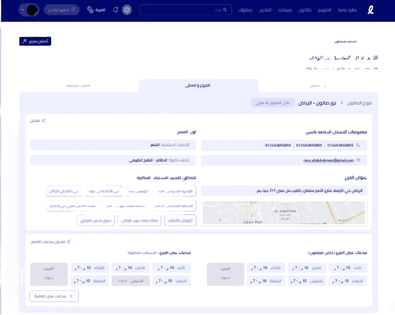Select the كورنيش جدة area chip
The image size is (395, 315).
138,191
